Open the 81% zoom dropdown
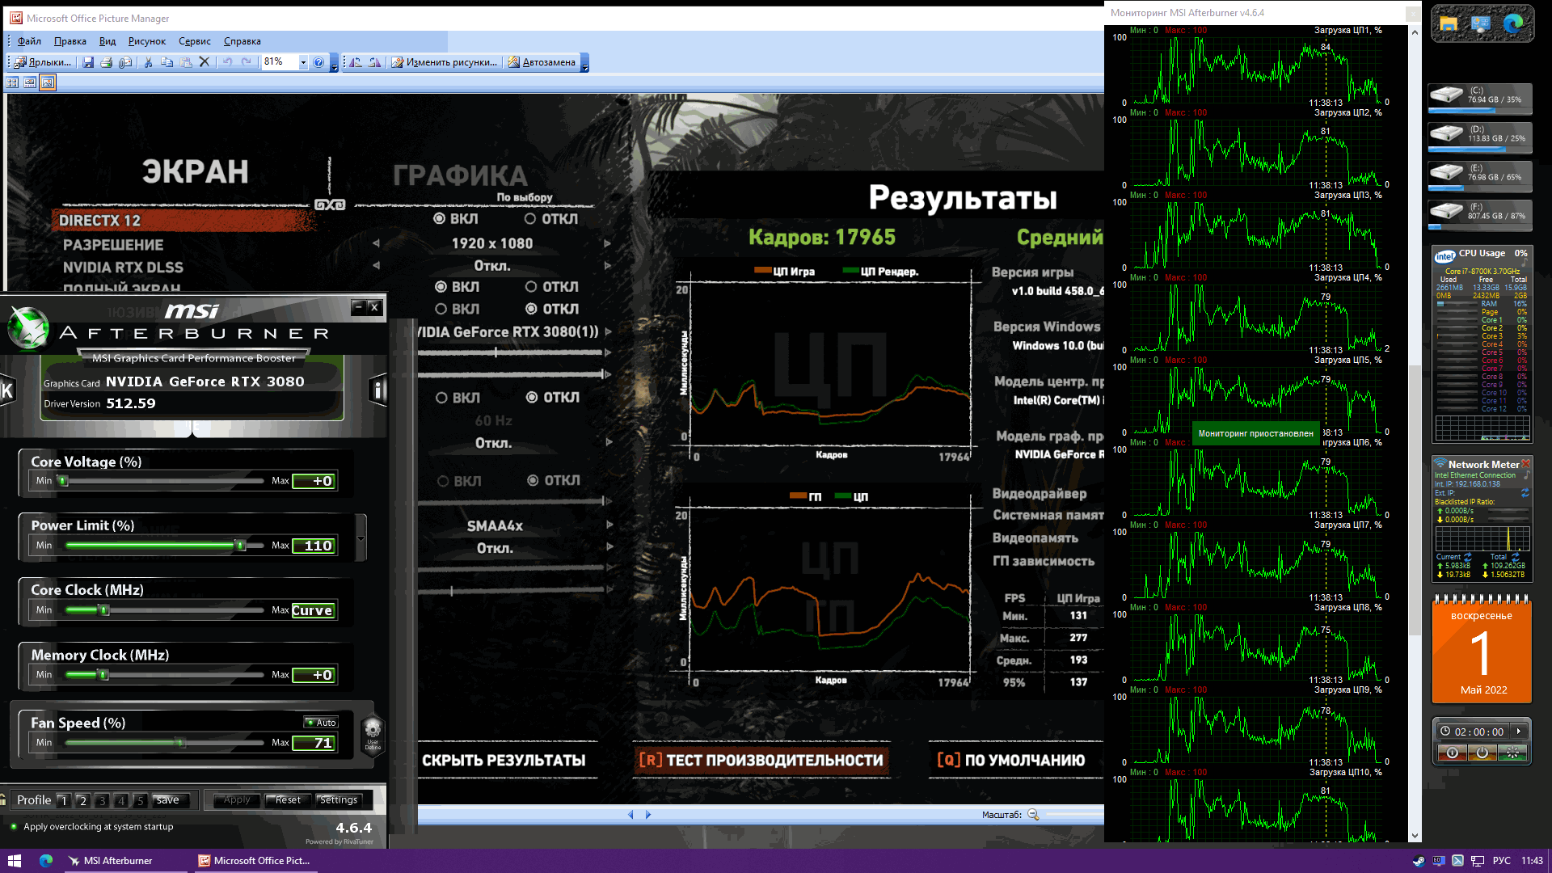The image size is (1552, 873). [x=303, y=62]
